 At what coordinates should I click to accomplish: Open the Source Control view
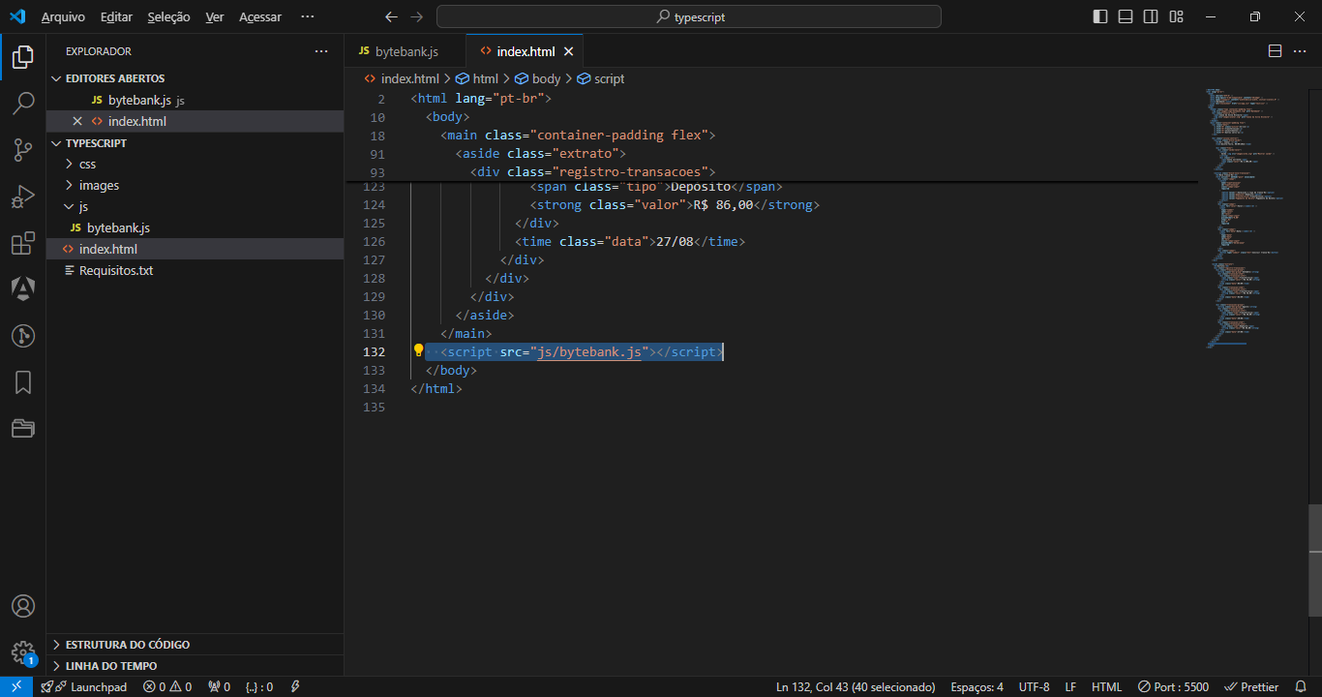23,150
